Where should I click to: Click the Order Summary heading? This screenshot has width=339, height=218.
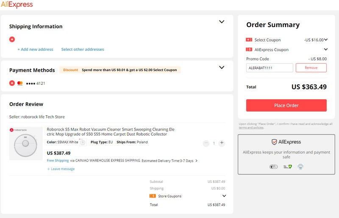pos(273,25)
